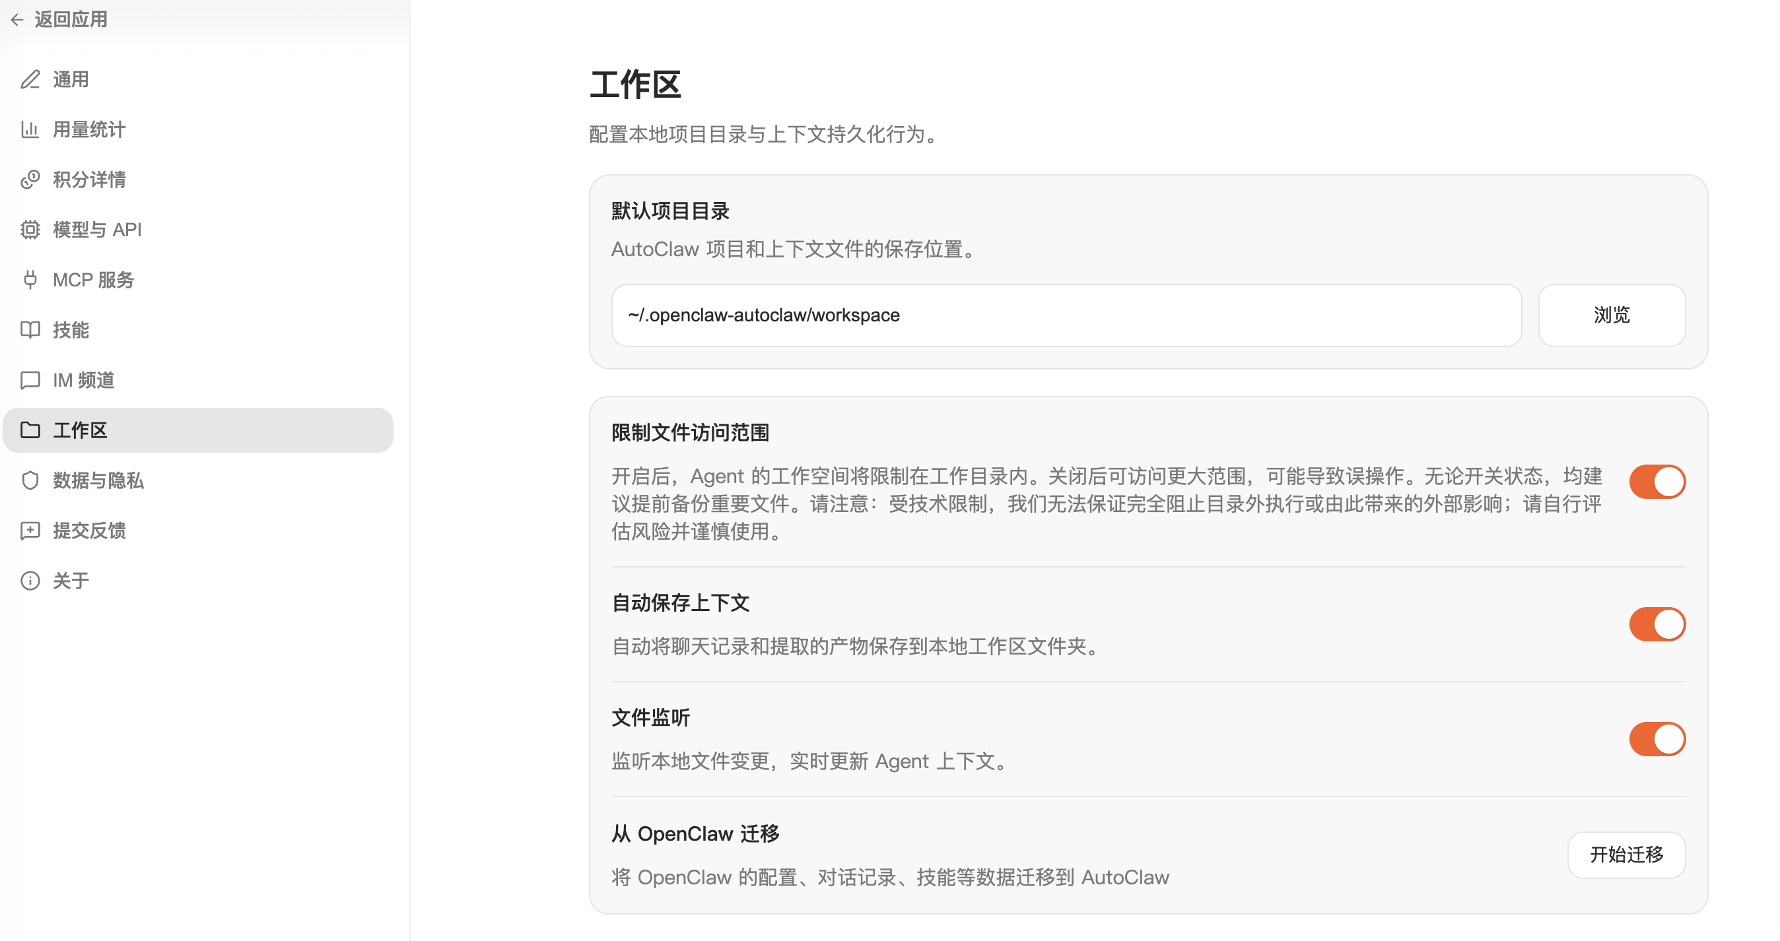Viewport: 1780px width, 941px height.
Task: Click the back arrow icon next to 返回应用
Action: 17,20
